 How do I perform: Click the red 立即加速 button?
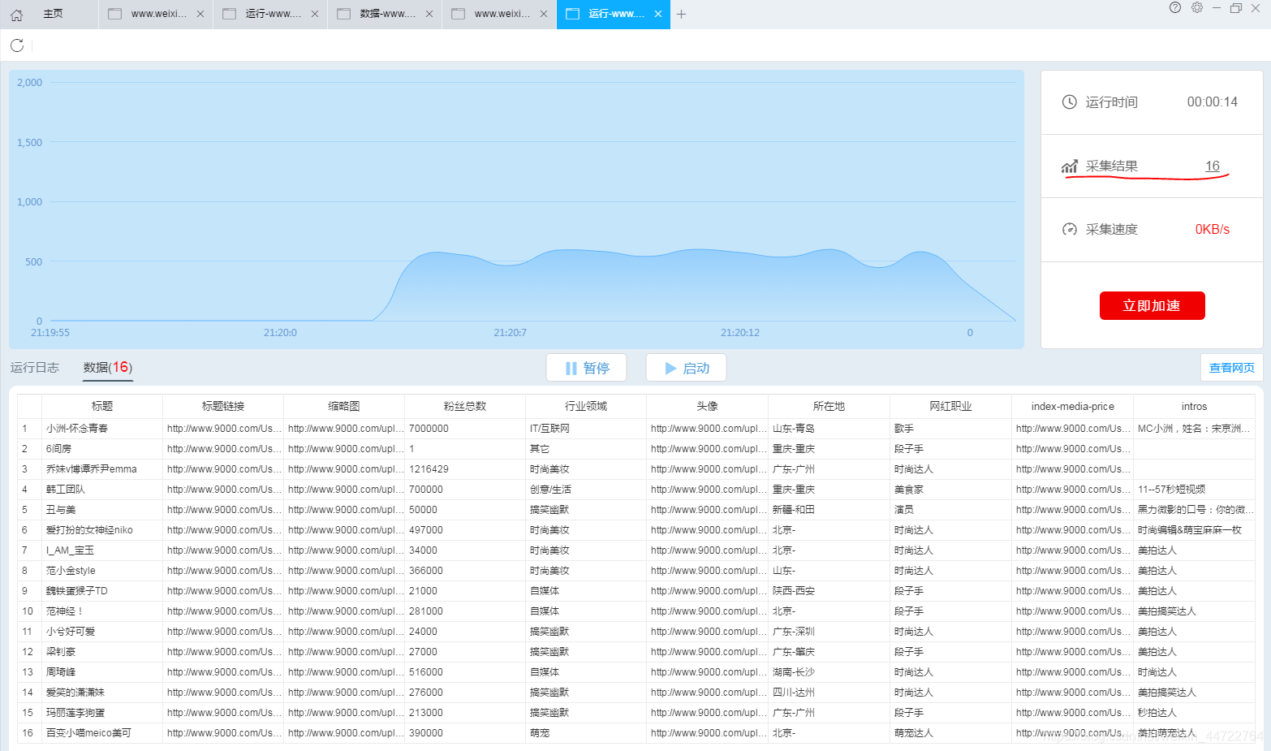coord(1152,306)
